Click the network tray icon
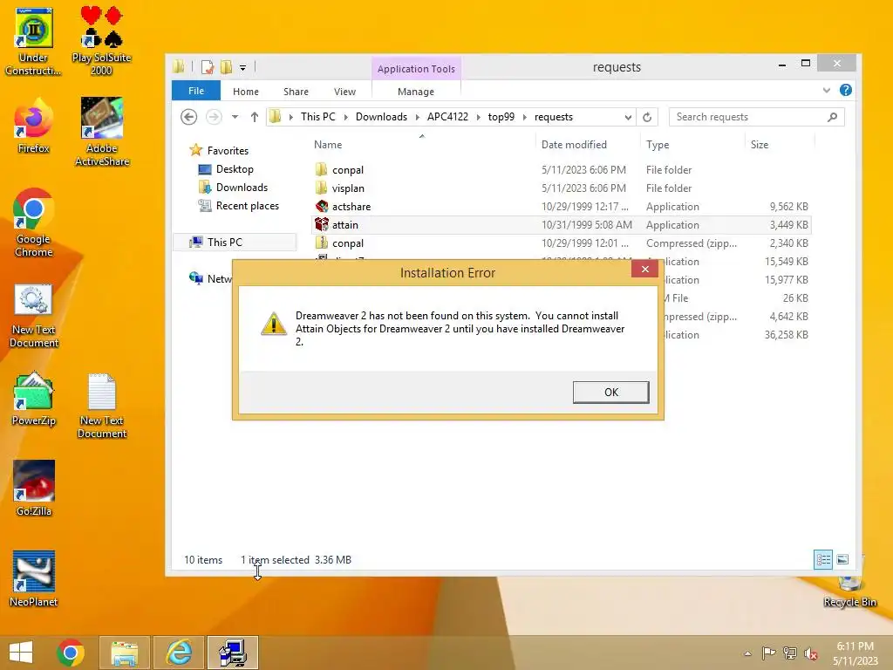This screenshot has height=670, width=893. pos(790,653)
